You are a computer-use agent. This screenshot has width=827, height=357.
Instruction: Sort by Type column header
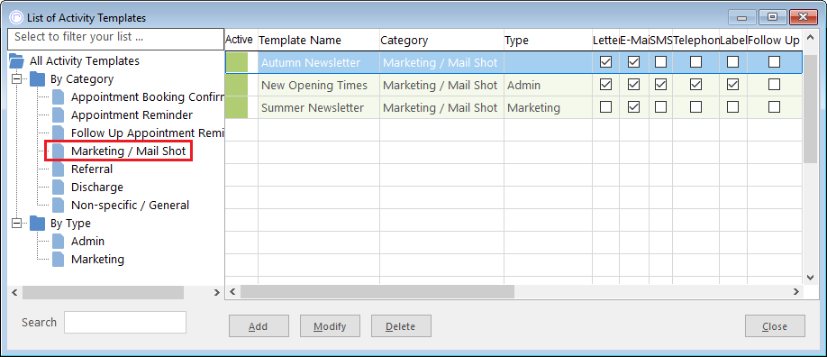(x=548, y=41)
